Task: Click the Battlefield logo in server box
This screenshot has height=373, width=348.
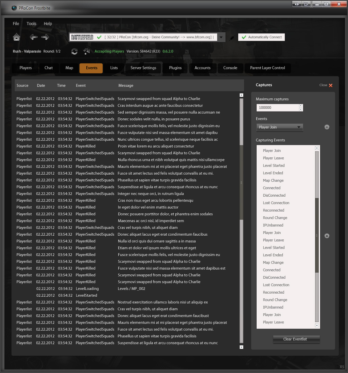Action: [82, 37]
